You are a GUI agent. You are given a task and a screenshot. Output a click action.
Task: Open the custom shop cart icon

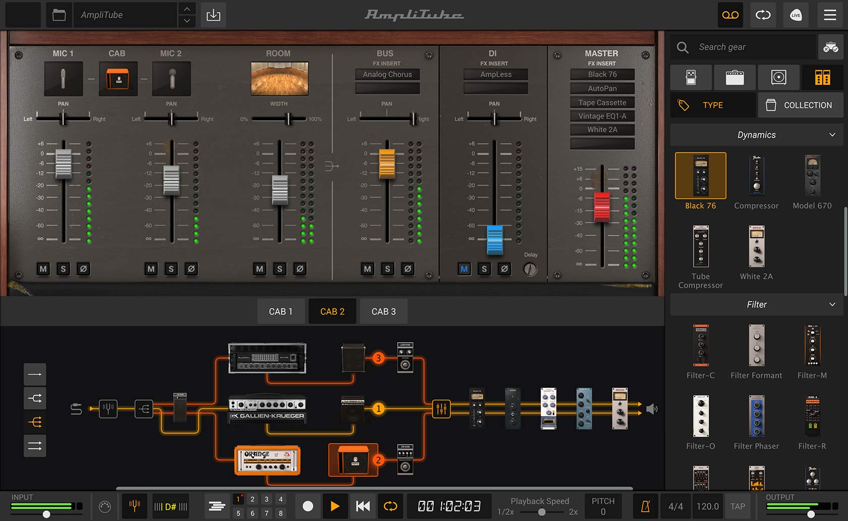[831, 47]
